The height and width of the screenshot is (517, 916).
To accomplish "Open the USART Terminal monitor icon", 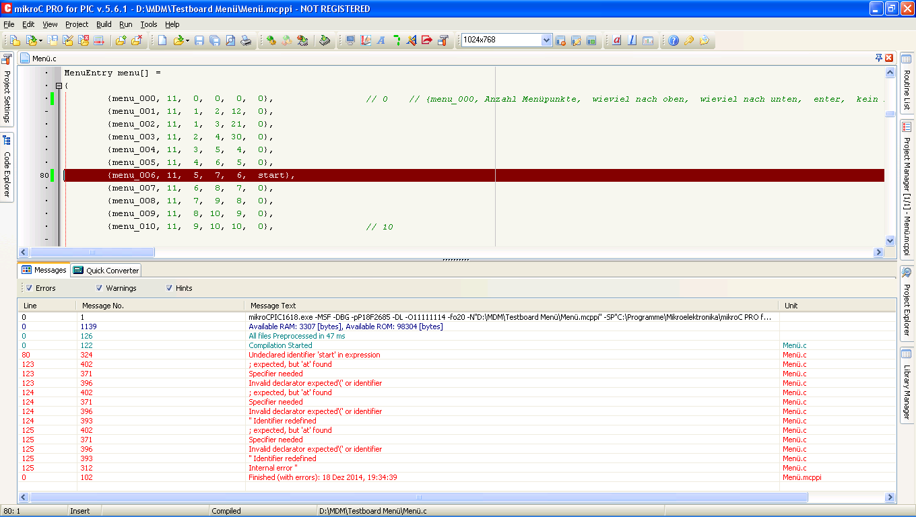I will pyautogui.click(x=350, y=40).
